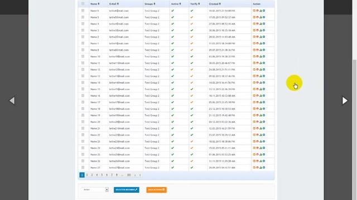The height and width of the screenshot is (200, 357).
Task: Go to page 5 in pagination
Action: pyautogui.click(x=102, y=175)
